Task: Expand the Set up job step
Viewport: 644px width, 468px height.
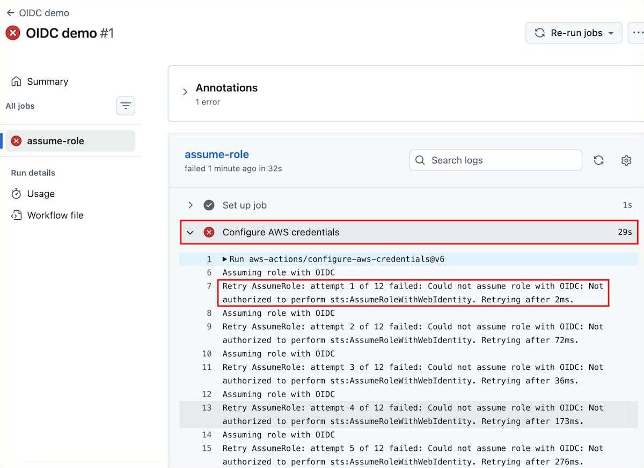Action: click(x=190, y=205)
